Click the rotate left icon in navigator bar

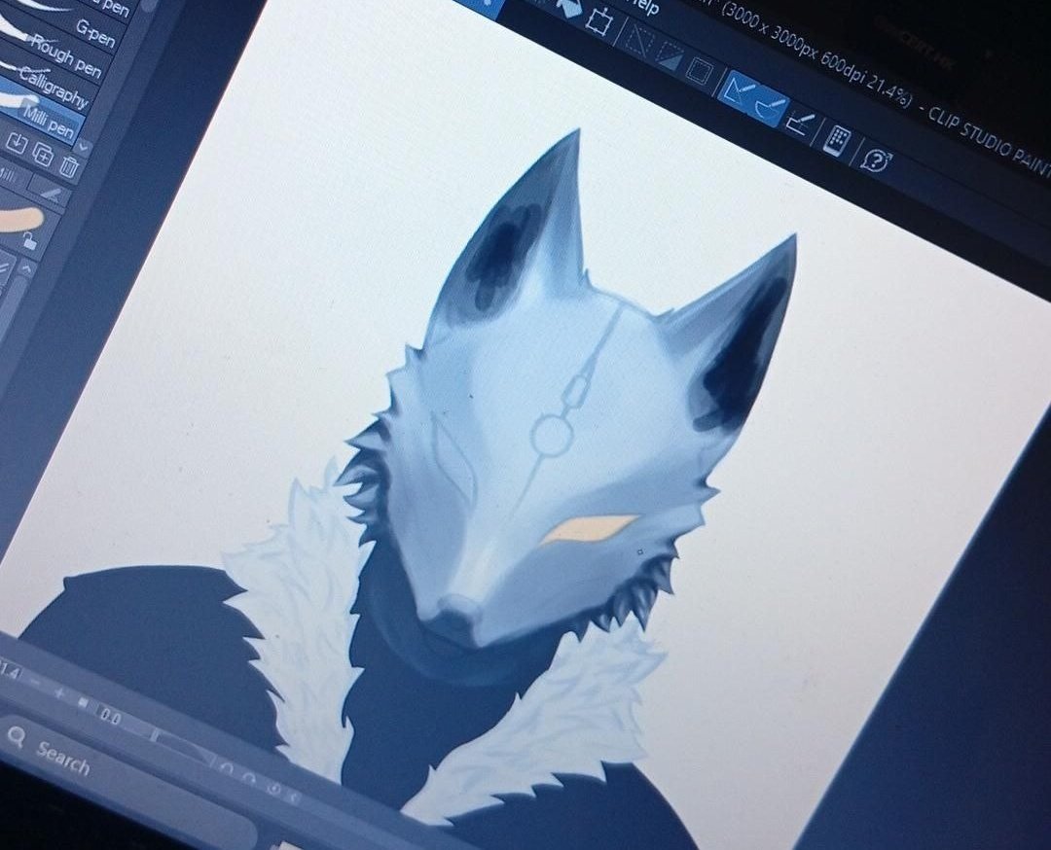click(227, 769)
